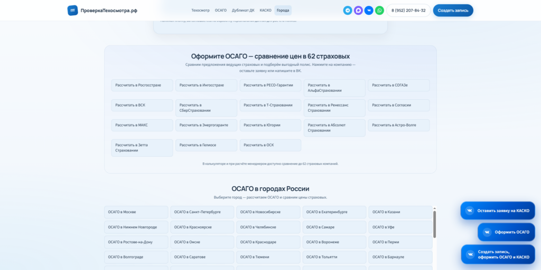Click the cities list scrollbar thumb
This screenshot has width=541, height=270.
[434, 224]
